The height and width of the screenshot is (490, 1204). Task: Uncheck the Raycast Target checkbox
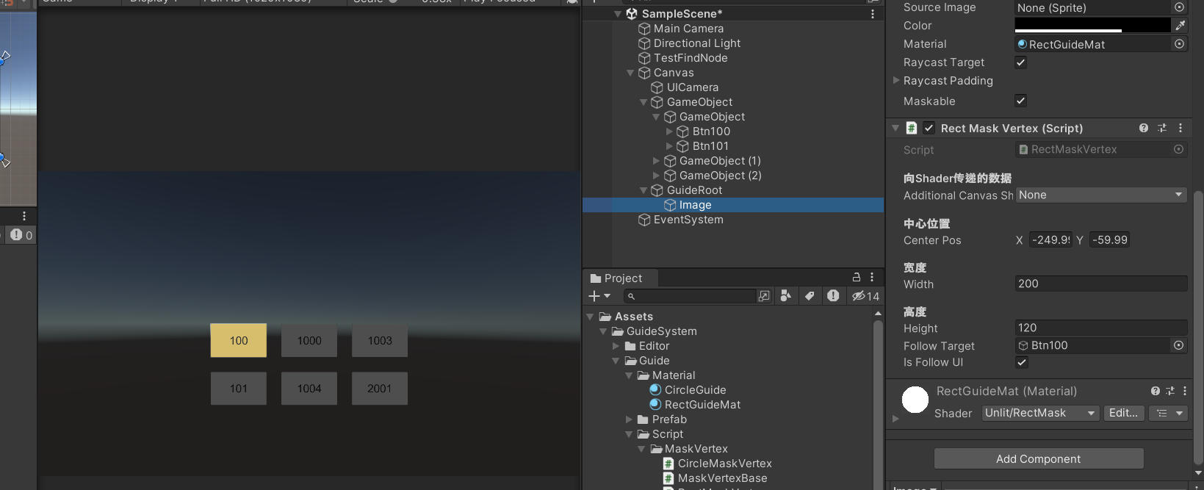(1020, 62)
